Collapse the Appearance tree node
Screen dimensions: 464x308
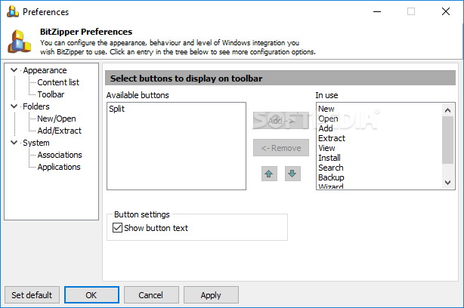(14, 70)
